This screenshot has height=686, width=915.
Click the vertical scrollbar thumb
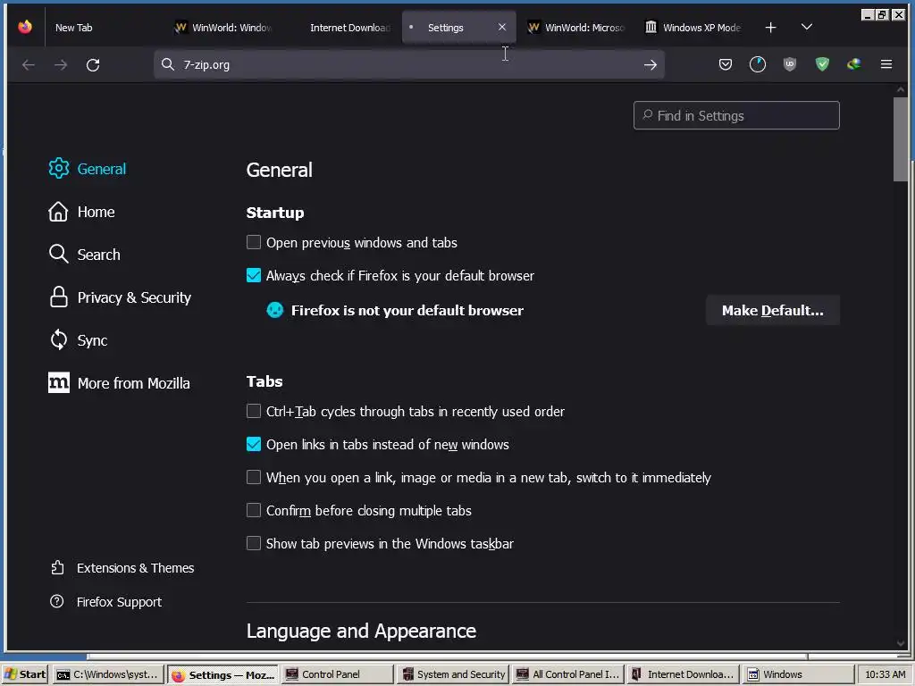[x=901, y=139]
